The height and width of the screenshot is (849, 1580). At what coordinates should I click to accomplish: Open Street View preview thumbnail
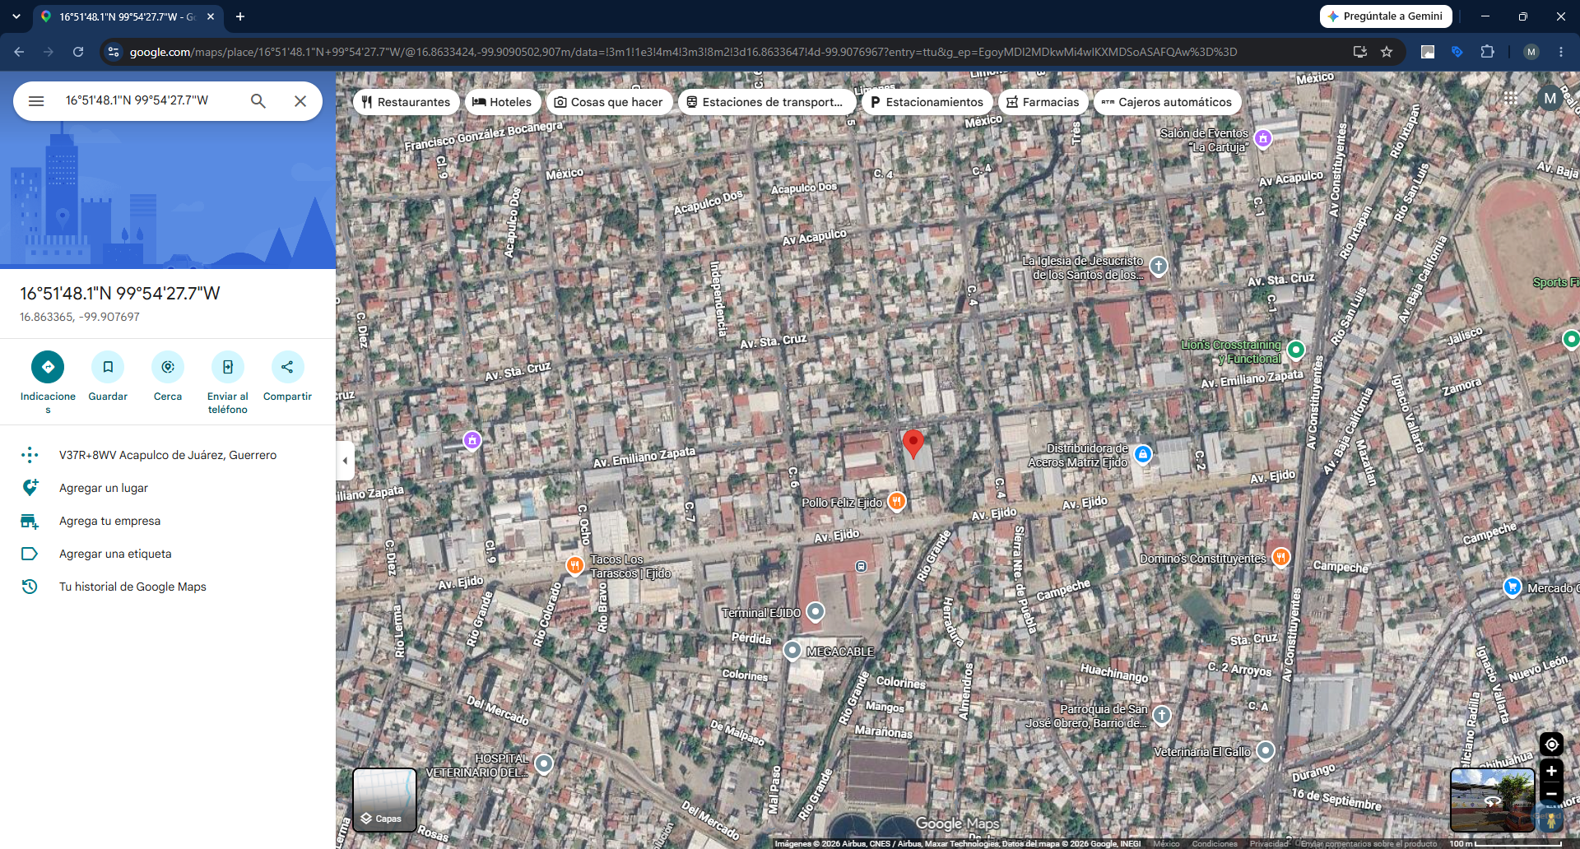[x=1492, y=800]
